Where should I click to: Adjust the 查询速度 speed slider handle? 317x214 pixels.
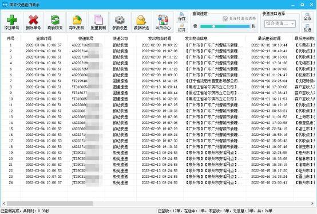213,26
